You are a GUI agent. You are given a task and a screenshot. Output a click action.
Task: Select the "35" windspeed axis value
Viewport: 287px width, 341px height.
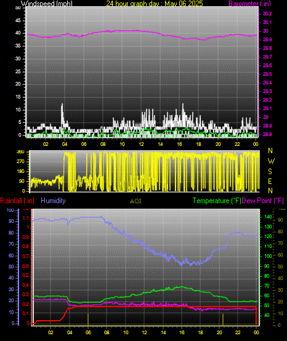18,46
